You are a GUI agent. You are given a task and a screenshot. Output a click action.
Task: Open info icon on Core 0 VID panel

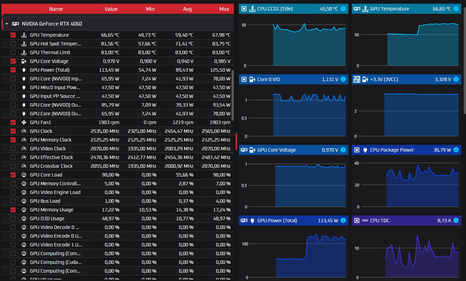pos(343,79)
